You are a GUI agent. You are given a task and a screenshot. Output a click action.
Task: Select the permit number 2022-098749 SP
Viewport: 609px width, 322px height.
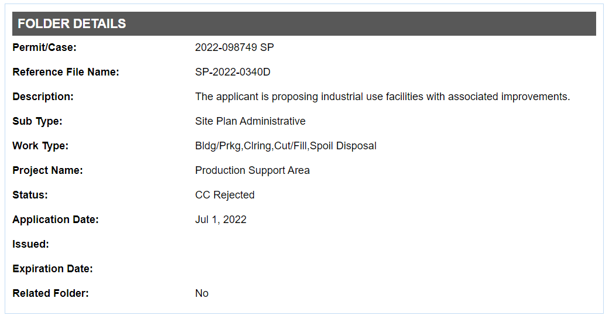[234, 47]
